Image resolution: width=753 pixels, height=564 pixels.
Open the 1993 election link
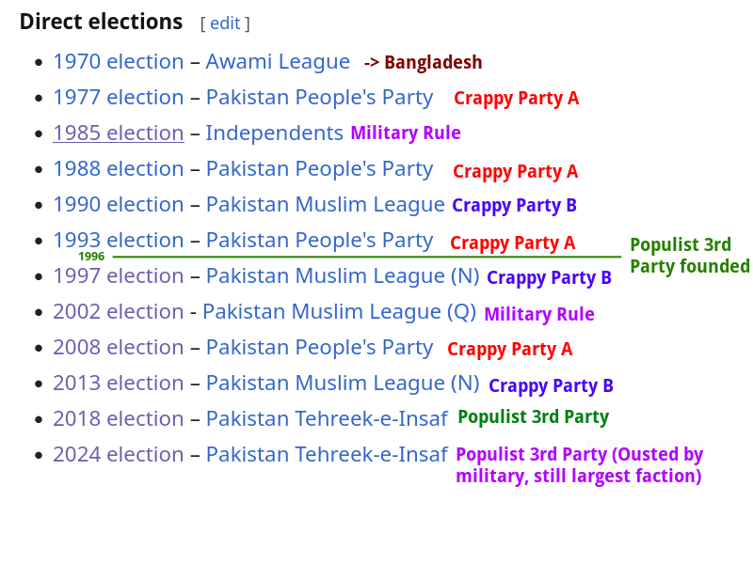(119, 240)
